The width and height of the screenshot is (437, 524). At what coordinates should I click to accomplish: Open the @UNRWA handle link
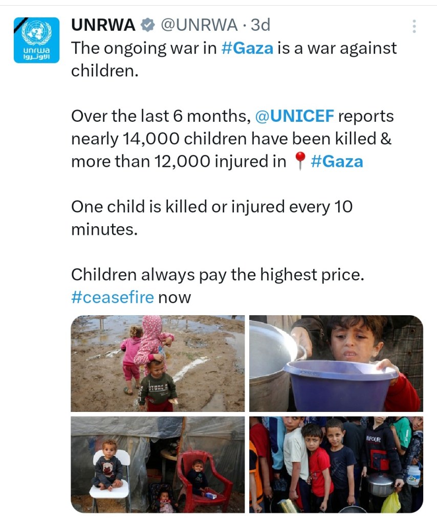point(200,25)
